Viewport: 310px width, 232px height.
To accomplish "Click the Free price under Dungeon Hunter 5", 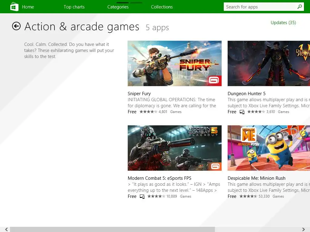I will (x=232, y=112).
